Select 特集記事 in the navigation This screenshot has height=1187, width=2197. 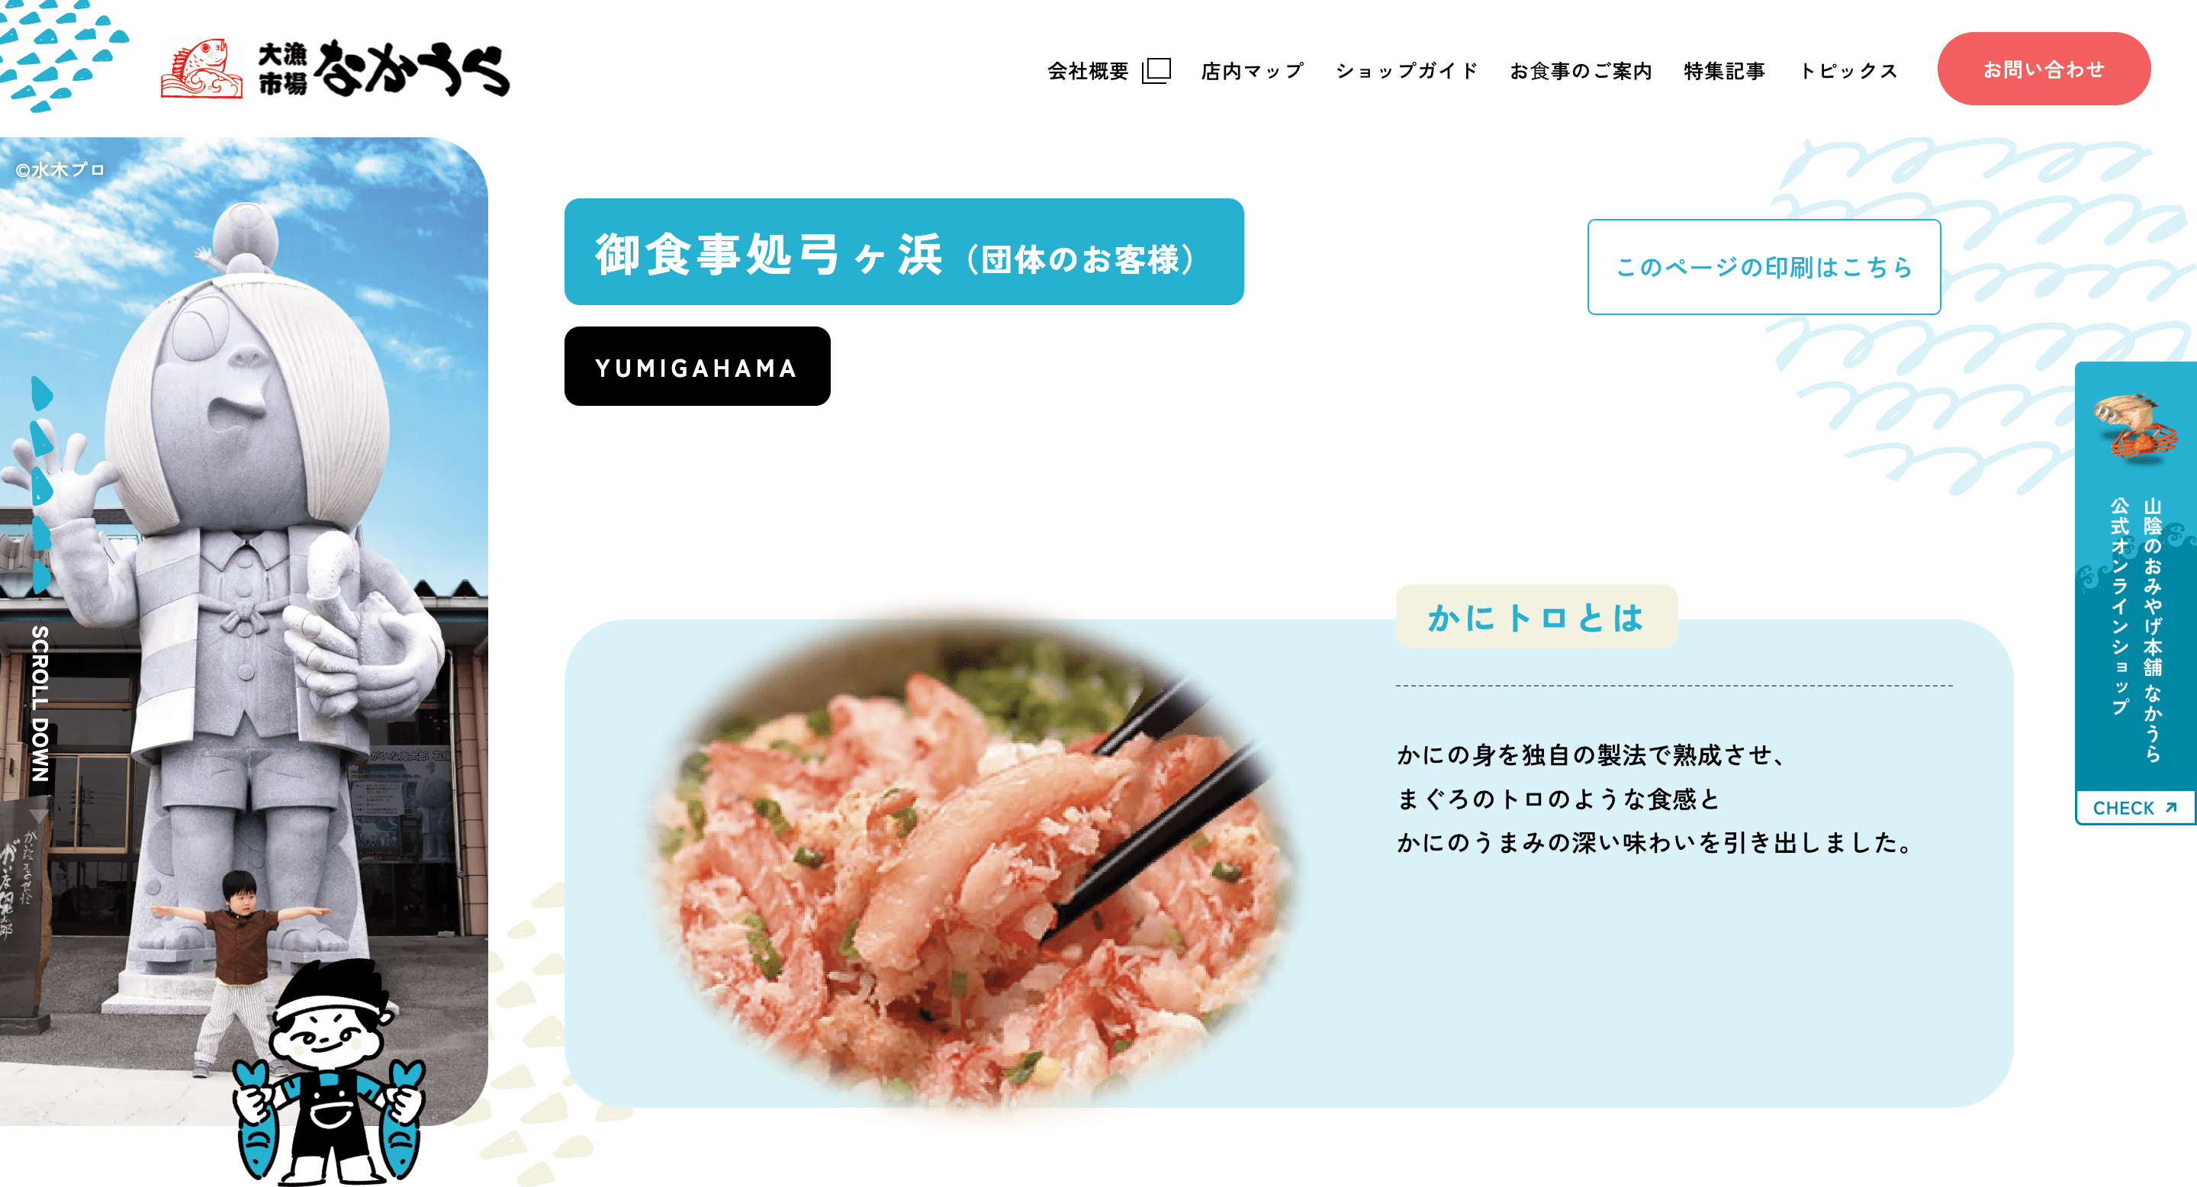click(x=1725, y=70)
